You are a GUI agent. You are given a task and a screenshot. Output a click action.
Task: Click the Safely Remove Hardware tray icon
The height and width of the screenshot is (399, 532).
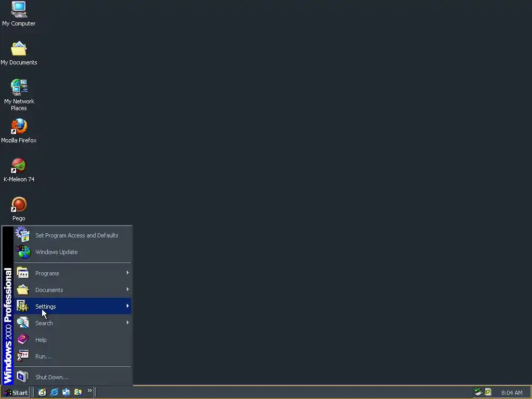pyautogui.click(x=478, y=392)
